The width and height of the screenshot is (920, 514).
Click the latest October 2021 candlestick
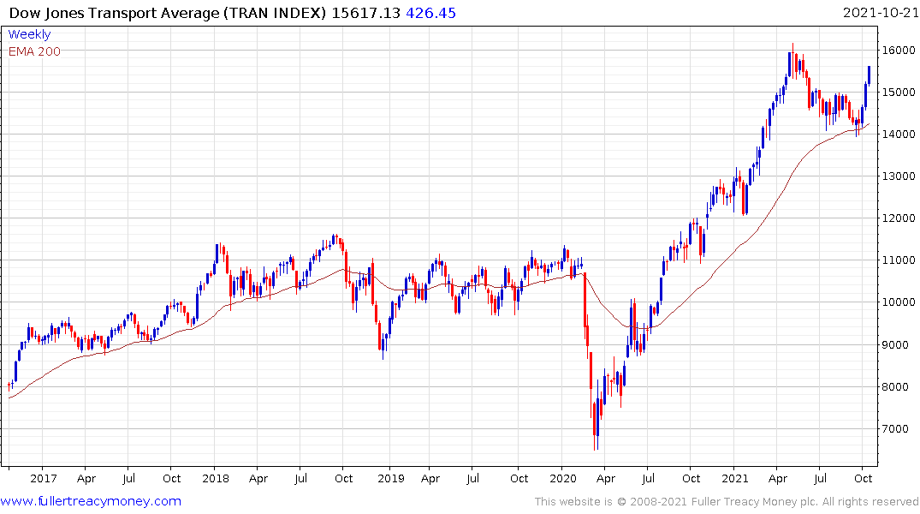(x=869, y=75)
